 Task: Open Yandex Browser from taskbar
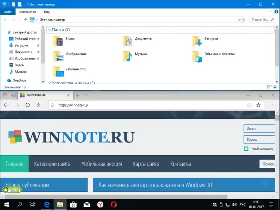pyautogui.click(x=100, y=204)
